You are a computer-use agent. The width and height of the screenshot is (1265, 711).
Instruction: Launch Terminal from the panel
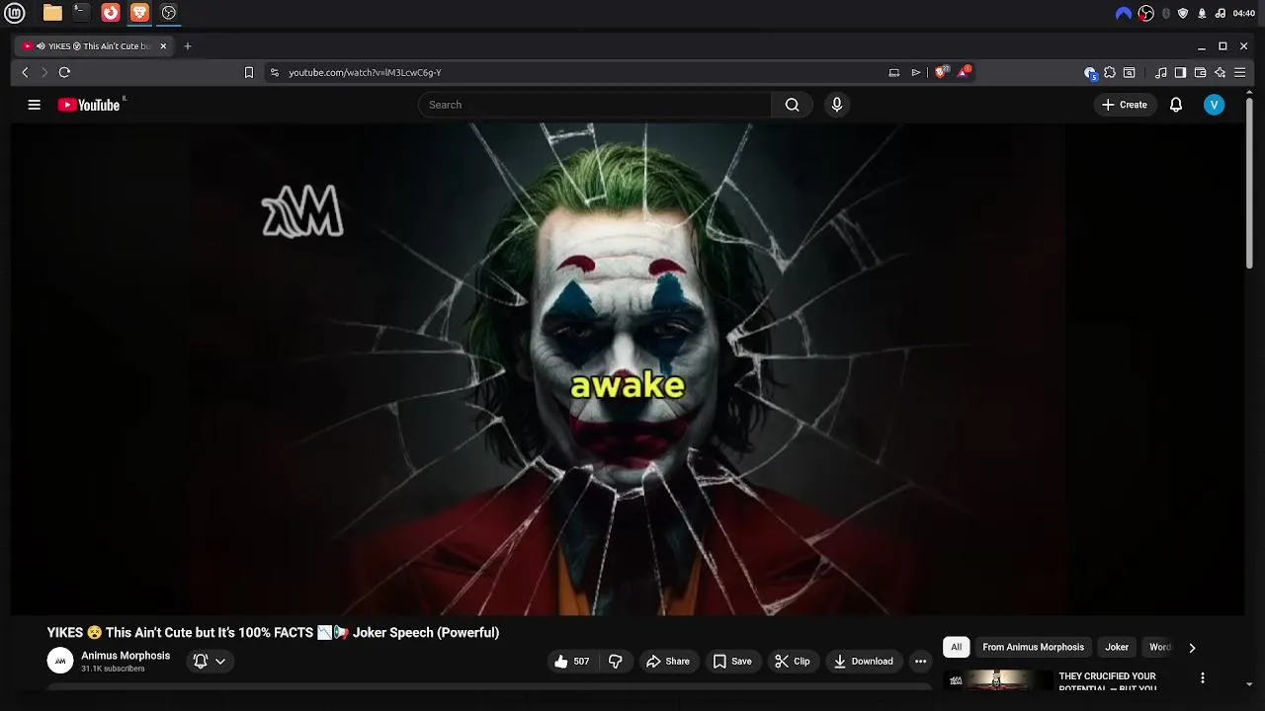pos(81,13)
